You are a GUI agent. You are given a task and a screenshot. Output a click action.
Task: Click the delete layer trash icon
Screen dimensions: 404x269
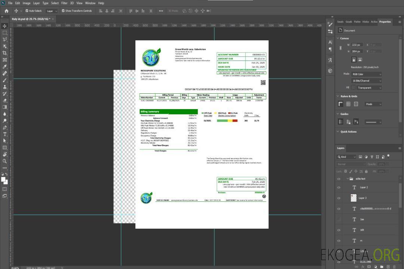coord(394,267)
